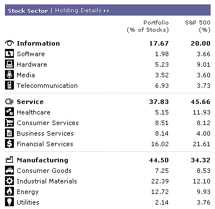Click the Energy flame icon
Image resolution: width=215 pixels, height=209 pixels.
(9, 192)
